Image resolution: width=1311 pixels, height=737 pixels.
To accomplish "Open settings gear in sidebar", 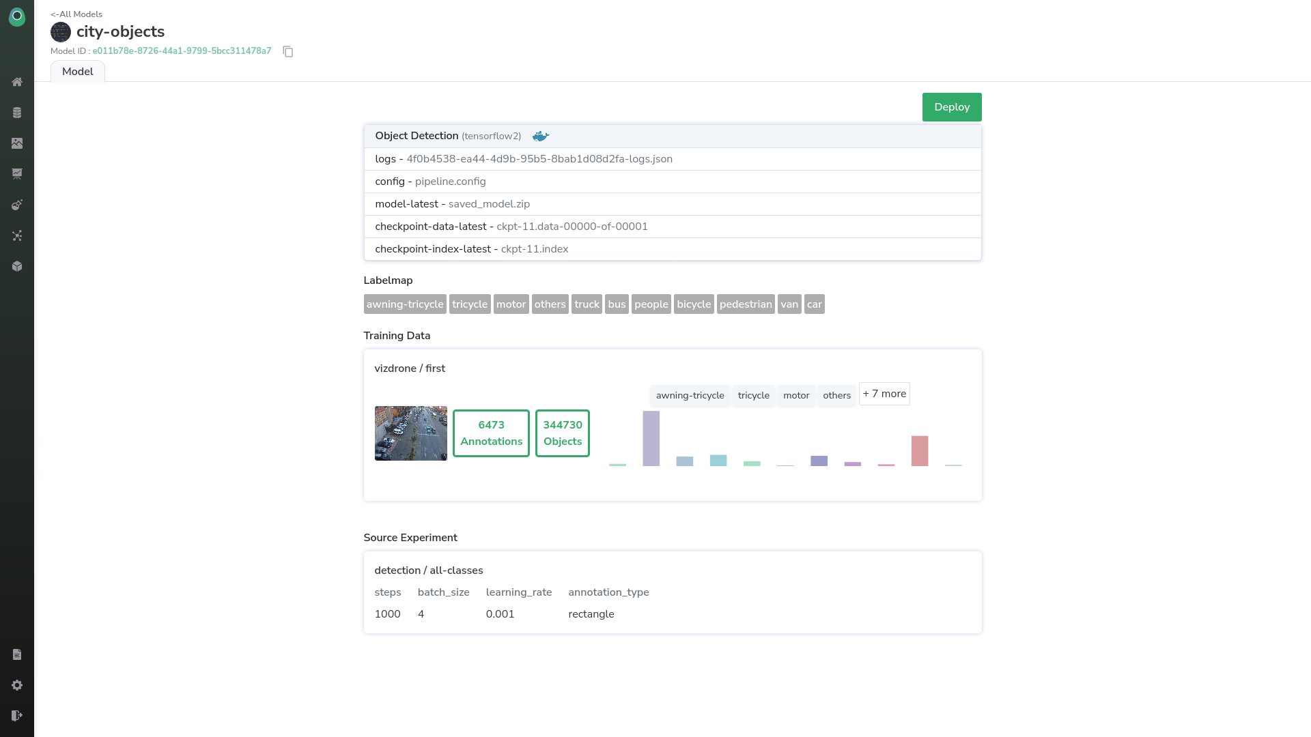I will (x=17, y=685).
